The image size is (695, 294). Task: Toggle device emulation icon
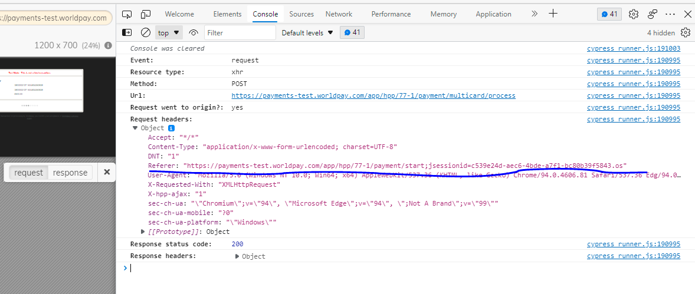(146, 14)
